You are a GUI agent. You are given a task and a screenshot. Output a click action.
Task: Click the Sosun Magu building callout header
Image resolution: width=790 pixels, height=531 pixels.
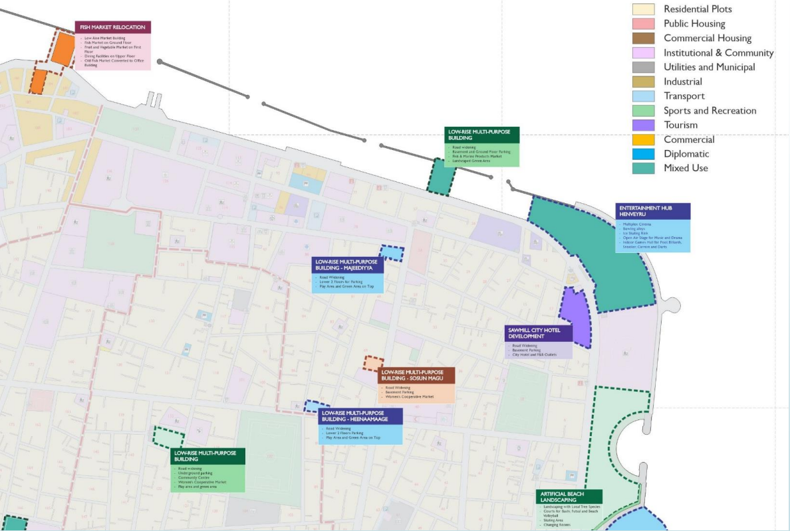click(x=416, y=376)
